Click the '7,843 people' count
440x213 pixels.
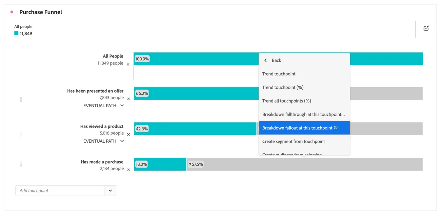[x=112, y=98]
